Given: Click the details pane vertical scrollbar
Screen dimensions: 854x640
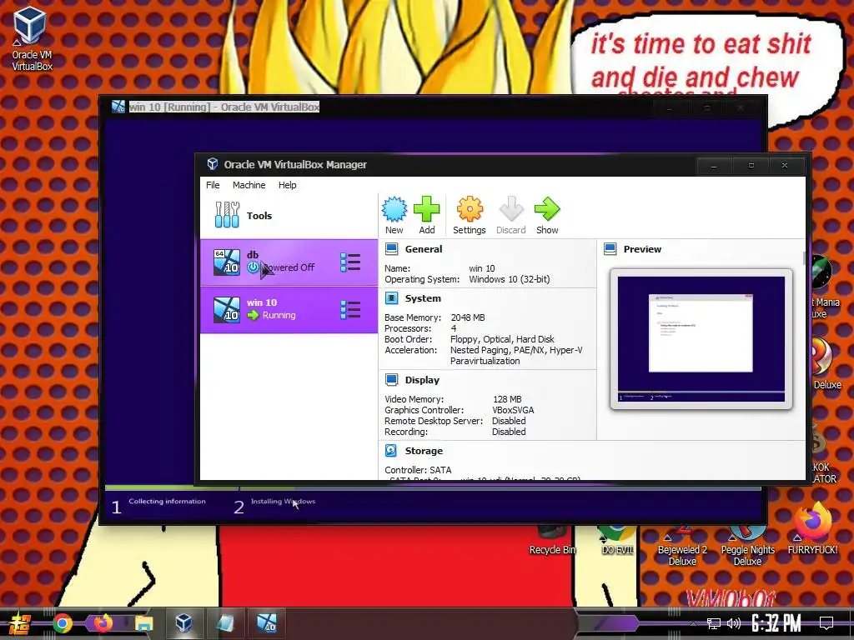Looking at the screenshot, I should click(803, 259).
